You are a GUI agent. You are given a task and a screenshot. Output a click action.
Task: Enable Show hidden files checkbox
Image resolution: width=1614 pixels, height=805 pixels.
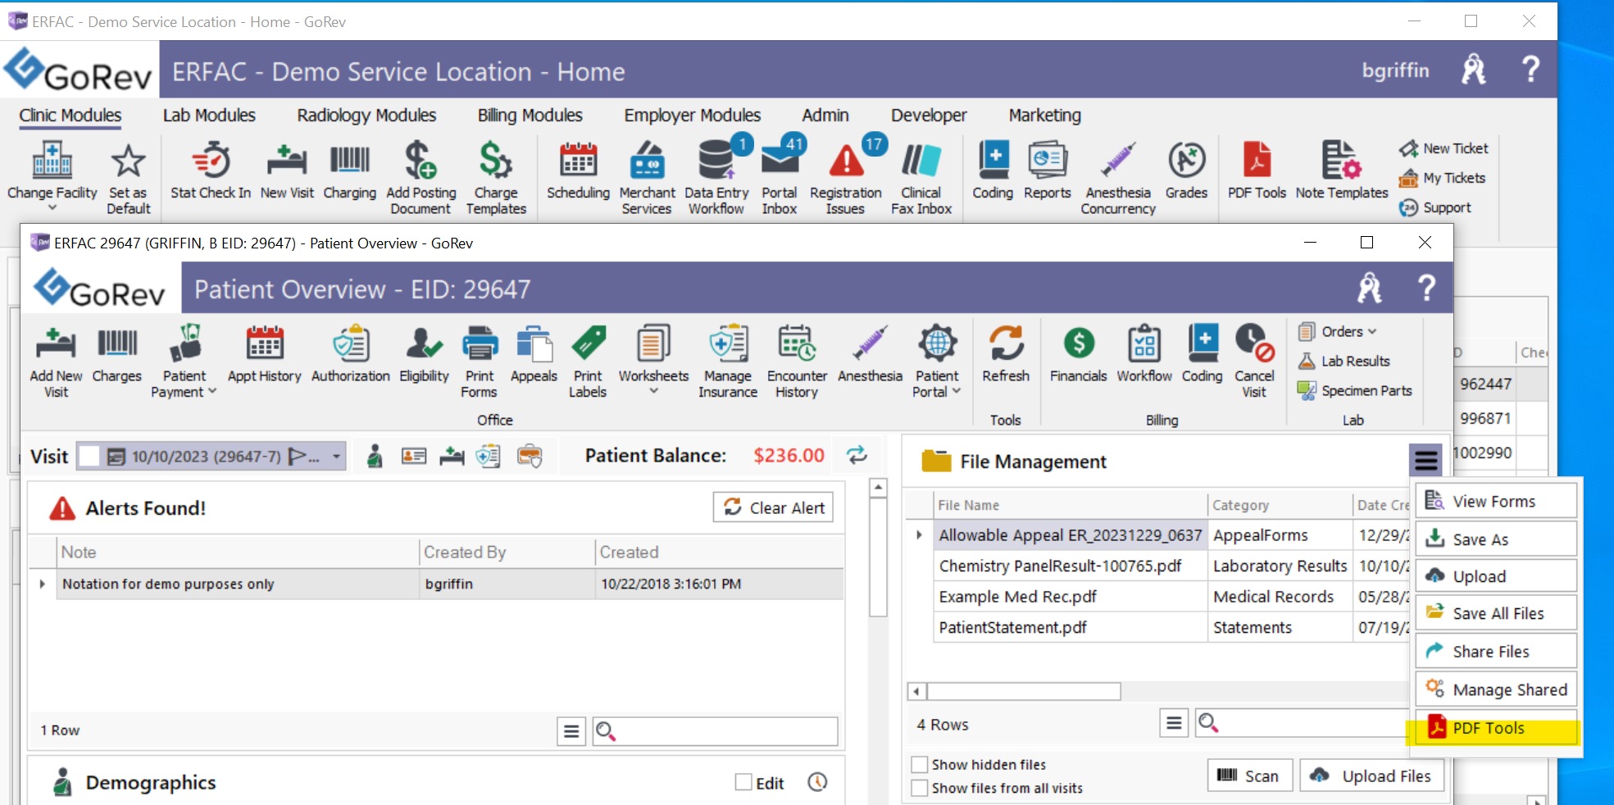point(920,765)
